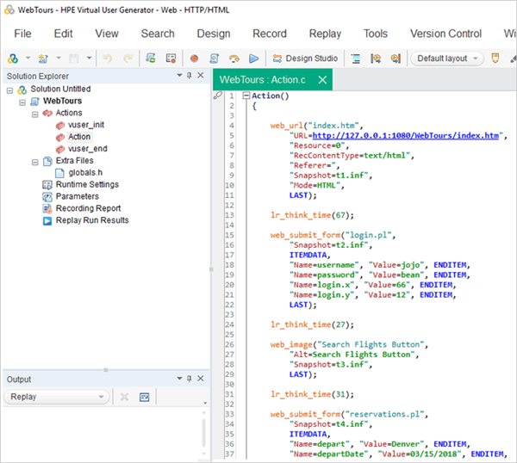Click the new script solution icon

tap(13, 59)
